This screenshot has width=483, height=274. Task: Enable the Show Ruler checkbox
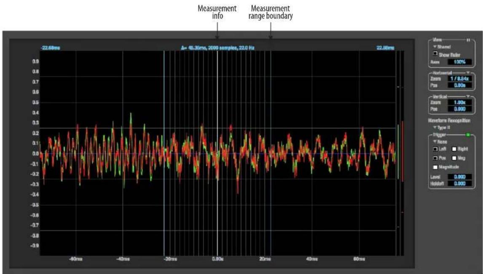point(435,53)
